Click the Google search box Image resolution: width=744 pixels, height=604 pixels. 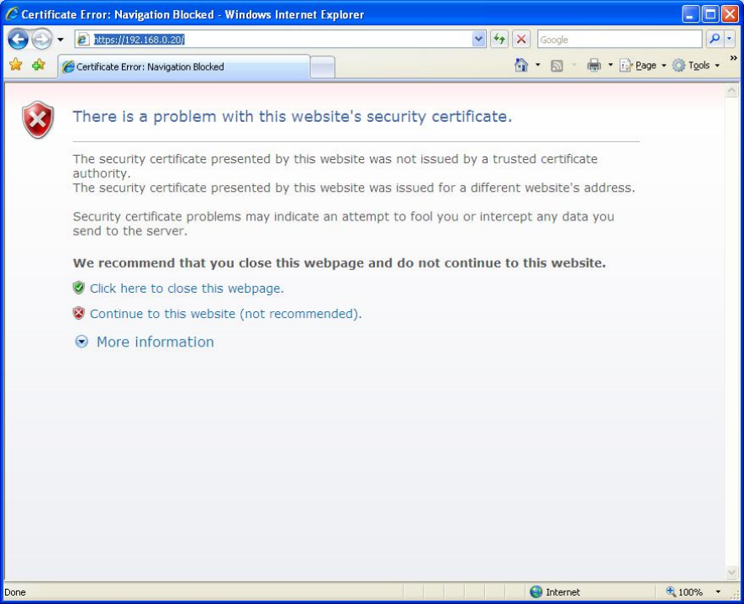[620, 40]
